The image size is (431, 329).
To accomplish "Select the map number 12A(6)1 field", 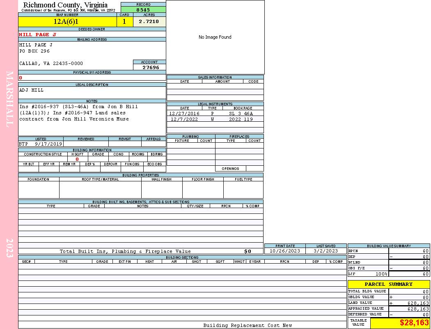I will (x=66, y=22).
